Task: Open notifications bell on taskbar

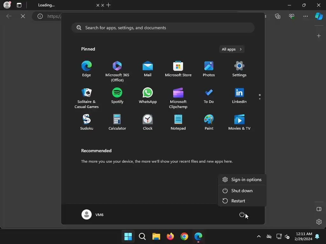Action: [317, 236]
